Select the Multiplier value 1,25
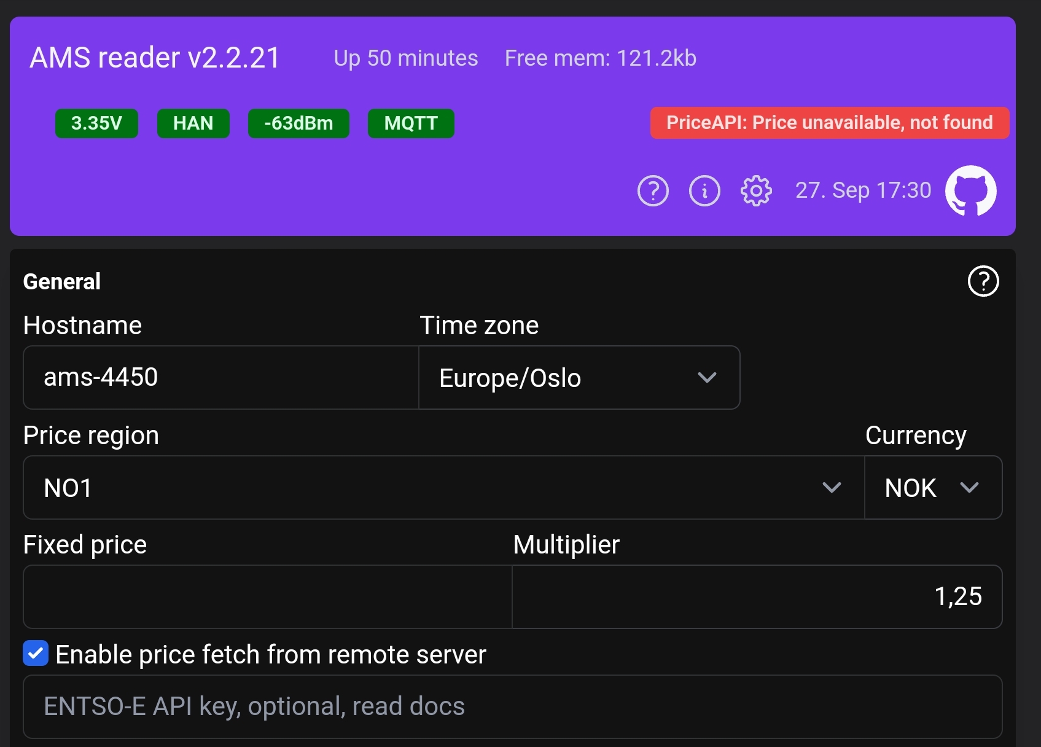 pos(755,596)
